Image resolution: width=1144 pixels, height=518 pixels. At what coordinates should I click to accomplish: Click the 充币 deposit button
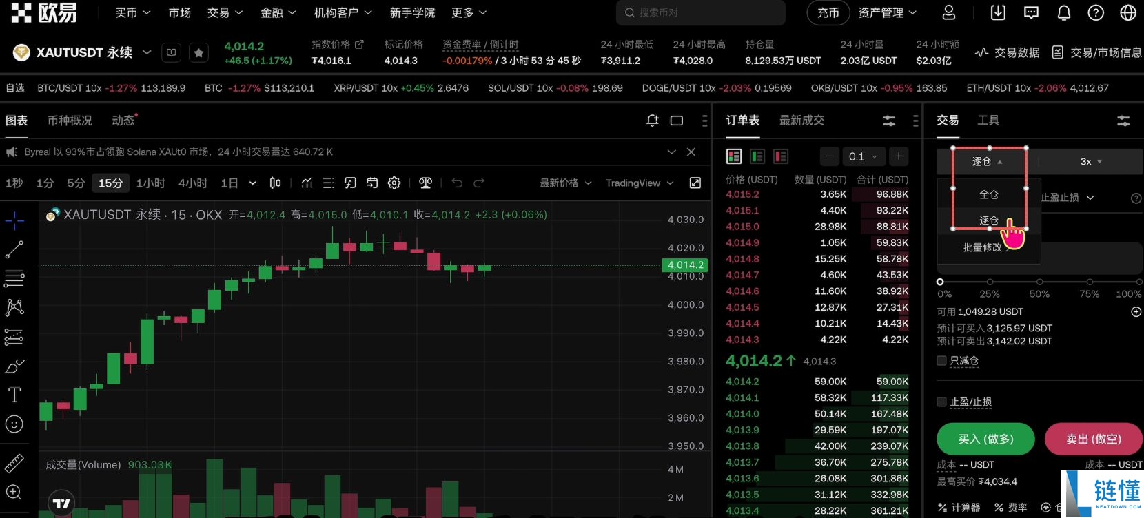(828, 12)
